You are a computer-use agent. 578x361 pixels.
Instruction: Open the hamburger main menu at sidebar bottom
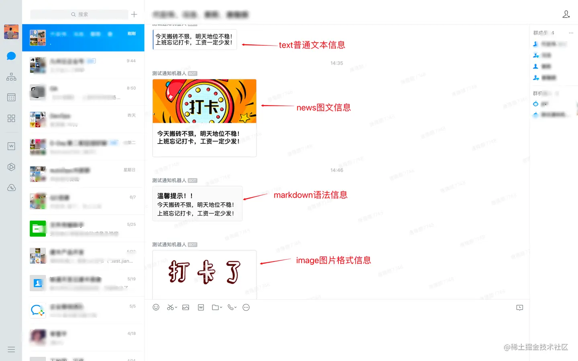[11, 349]
